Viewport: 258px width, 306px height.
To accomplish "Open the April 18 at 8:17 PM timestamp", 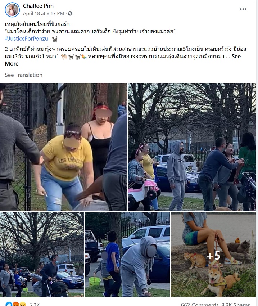I will [44, 13].
